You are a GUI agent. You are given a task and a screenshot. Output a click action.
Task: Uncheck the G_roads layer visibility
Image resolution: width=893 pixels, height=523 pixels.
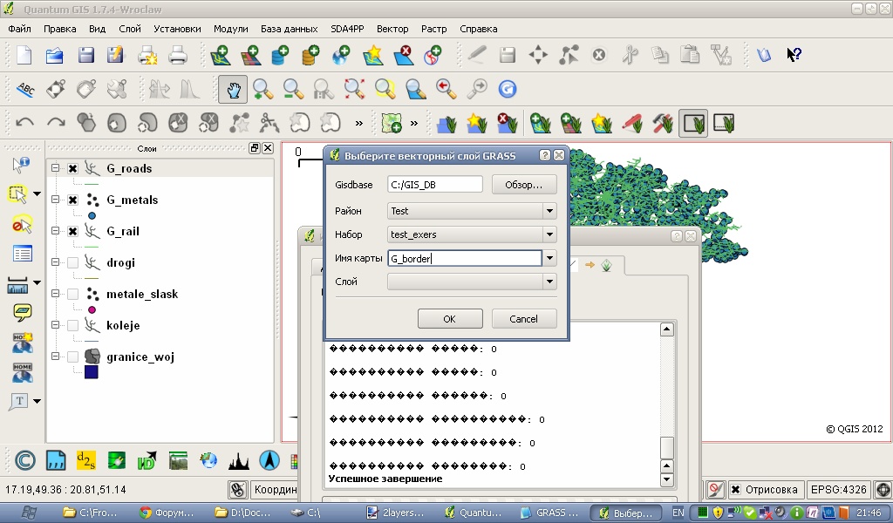pos(73,169)
